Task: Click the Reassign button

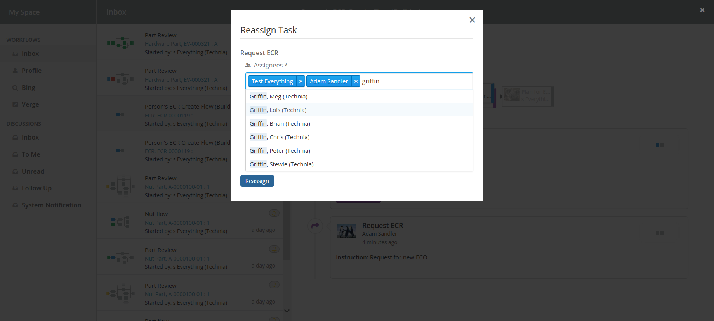Action: [x=257, y=181]
